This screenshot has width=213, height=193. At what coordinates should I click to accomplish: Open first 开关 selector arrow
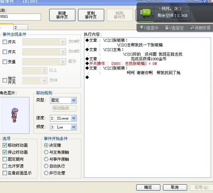[x=63, y=42]
